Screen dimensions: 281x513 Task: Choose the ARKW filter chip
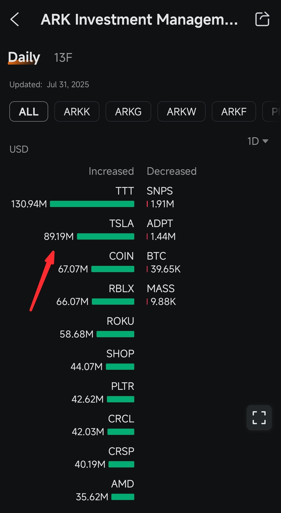point(181,111)
